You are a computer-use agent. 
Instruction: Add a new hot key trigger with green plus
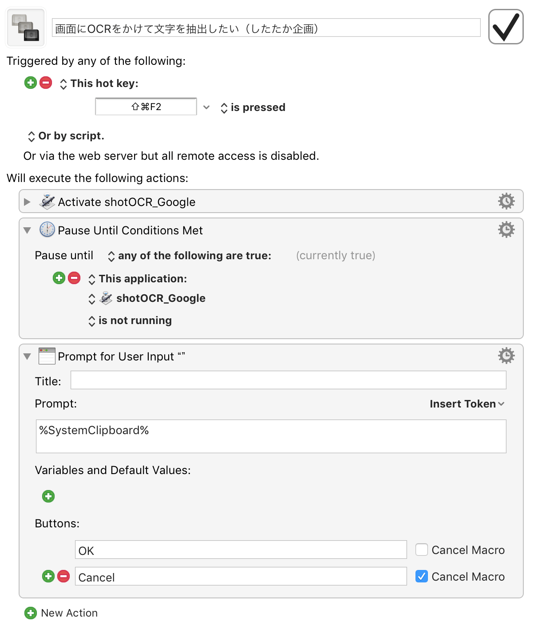pyautogui.click(x=31, y=83)
